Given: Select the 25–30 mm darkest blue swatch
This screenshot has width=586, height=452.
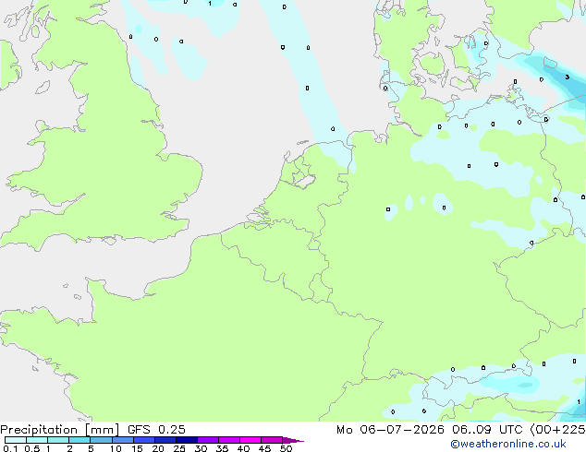Looking at the screenshot, I should tap(186, 440).
